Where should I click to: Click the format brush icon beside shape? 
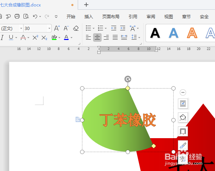183,145
